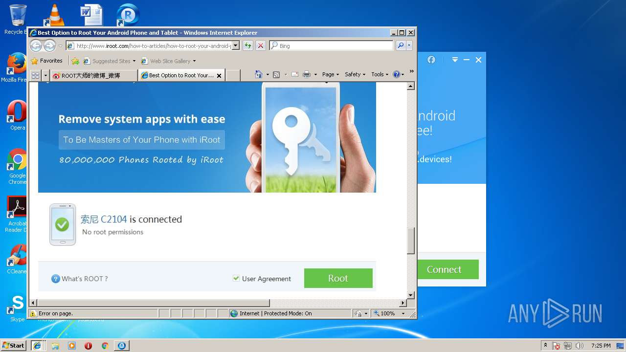This screenshot has width=626, height=352.
Task: Click the Read Mail envelope icon
Action: click(x=295, y=74)
